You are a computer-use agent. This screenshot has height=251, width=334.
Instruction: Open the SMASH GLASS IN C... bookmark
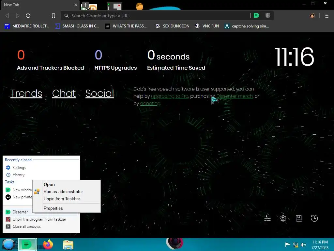coord(77,26)
